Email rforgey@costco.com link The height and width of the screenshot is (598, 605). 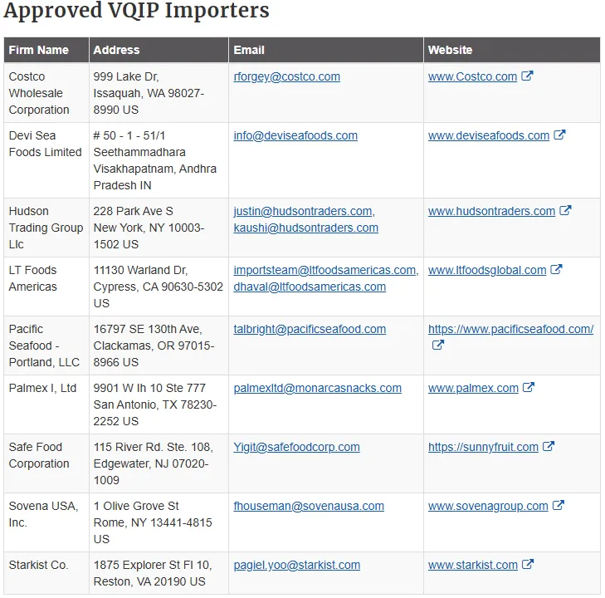coord(286,76)
